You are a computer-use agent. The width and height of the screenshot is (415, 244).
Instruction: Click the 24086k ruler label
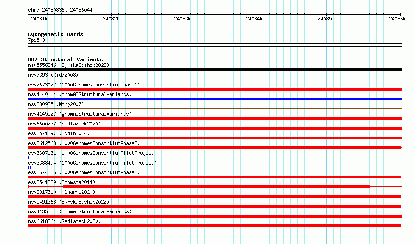pos(397,19)
